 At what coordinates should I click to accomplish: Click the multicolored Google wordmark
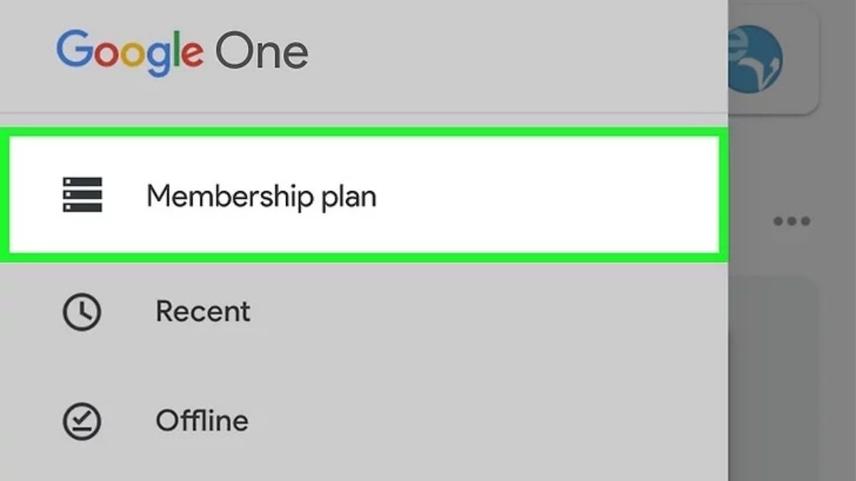130,51
